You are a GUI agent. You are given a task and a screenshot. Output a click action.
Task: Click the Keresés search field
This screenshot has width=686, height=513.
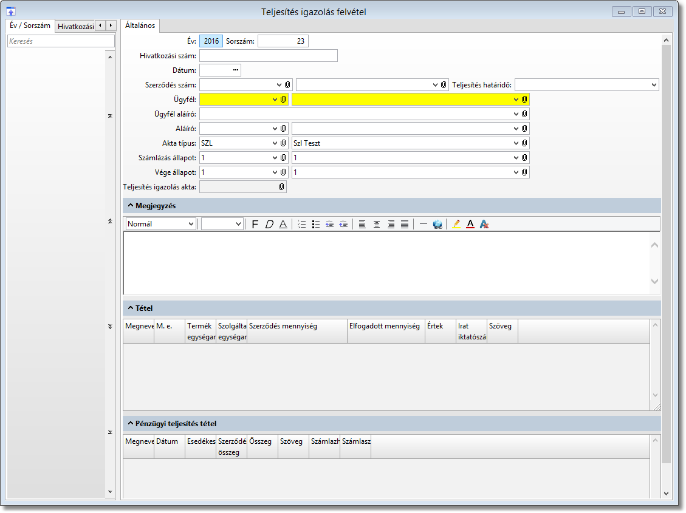(60, 41)
